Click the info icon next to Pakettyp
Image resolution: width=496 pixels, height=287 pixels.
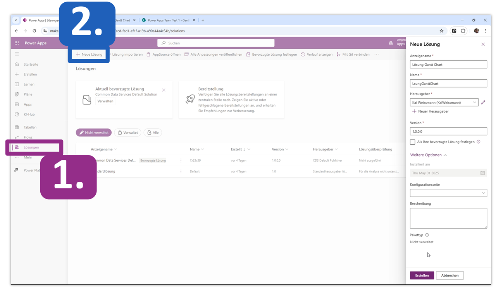tap(427, 235)
